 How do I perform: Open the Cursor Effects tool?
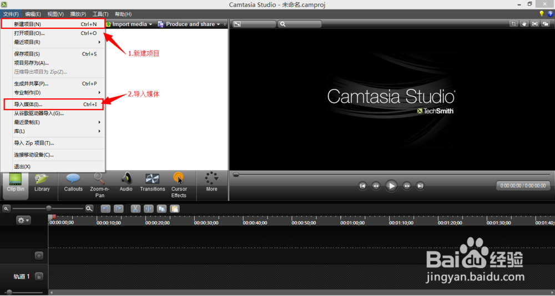(179, 185)
